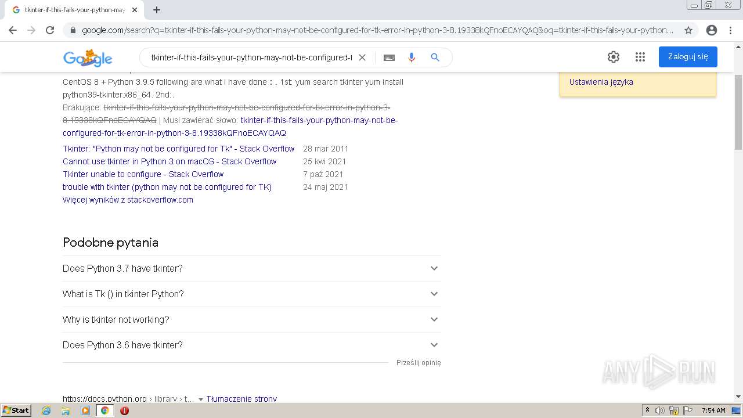Image resolution: width=743 pixels, height=418 pixels.
Task: Expand 'Does Python 3.6 have tkinter?'
Action: point(251,345)
